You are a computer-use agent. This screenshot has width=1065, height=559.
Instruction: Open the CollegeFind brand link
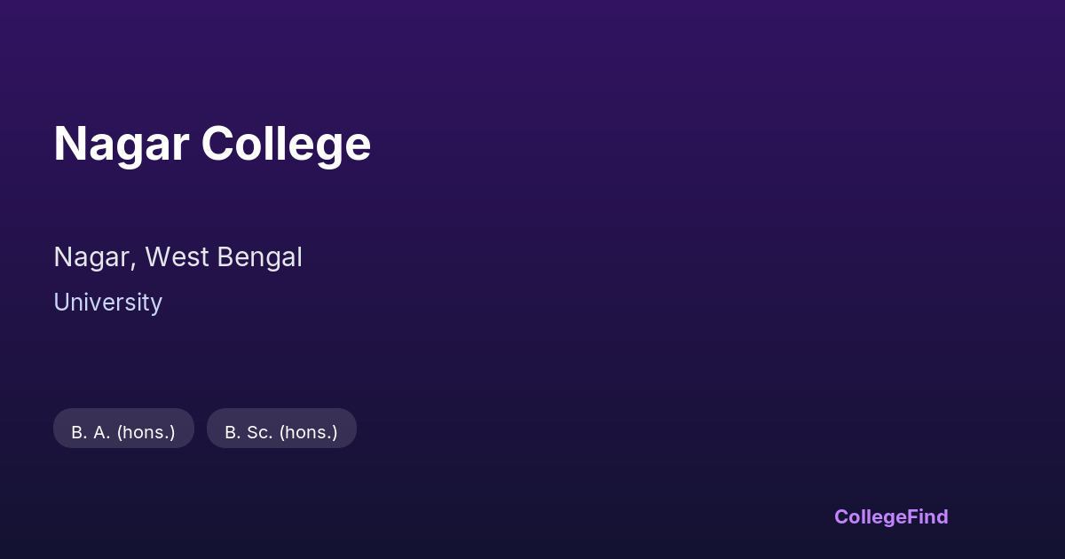click(890, 516)
